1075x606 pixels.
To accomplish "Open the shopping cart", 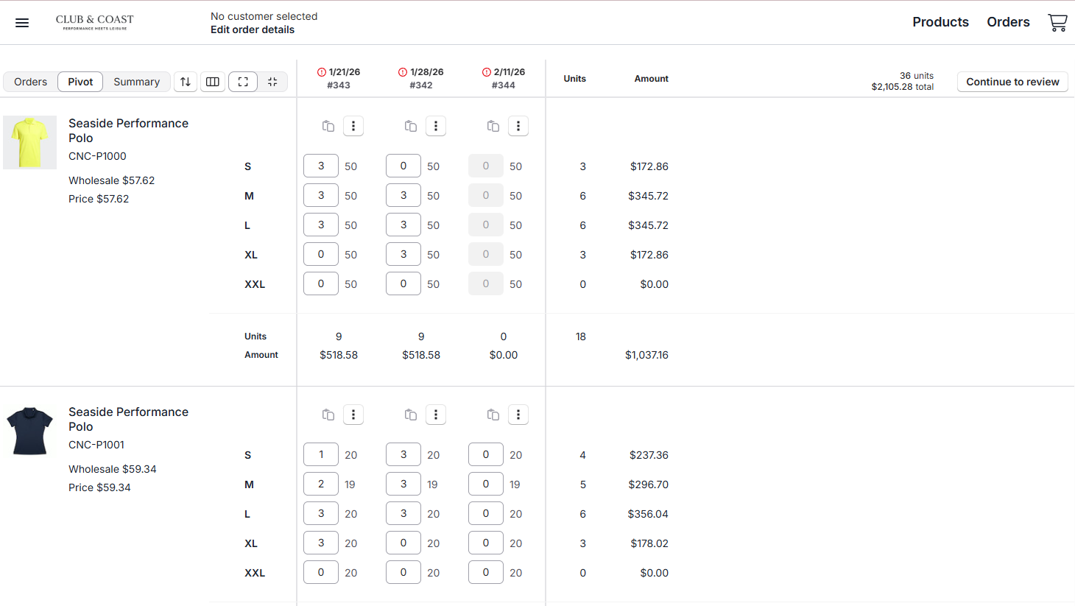I will (x=1057, y=23).
